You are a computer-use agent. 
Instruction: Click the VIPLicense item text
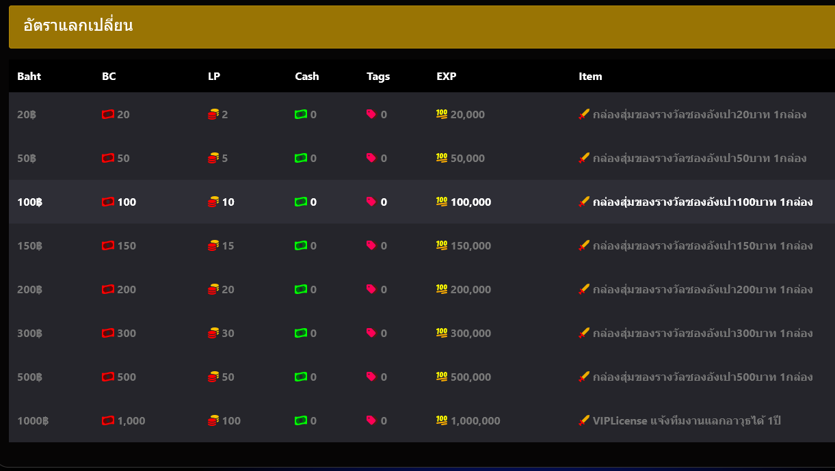[x=686, y=421]
